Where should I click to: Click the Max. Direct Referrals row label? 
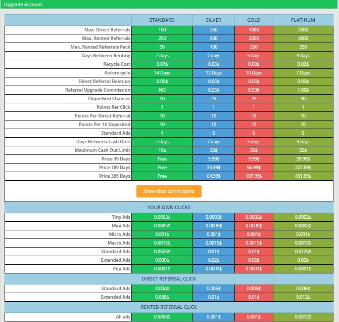[x=107, y=30]
